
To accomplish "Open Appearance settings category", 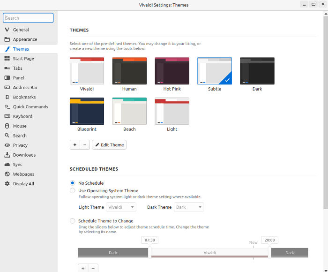I will click(29, 39).
